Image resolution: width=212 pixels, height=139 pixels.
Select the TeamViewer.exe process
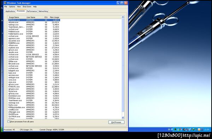tap(34, 100)
